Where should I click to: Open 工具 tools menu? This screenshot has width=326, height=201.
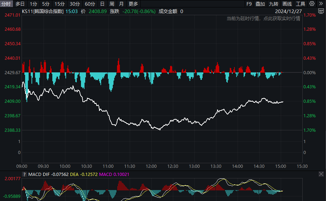point(301,4)
